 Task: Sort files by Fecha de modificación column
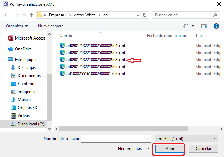167,36
